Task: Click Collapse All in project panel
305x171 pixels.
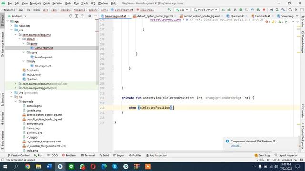Action: coord(82,16)
